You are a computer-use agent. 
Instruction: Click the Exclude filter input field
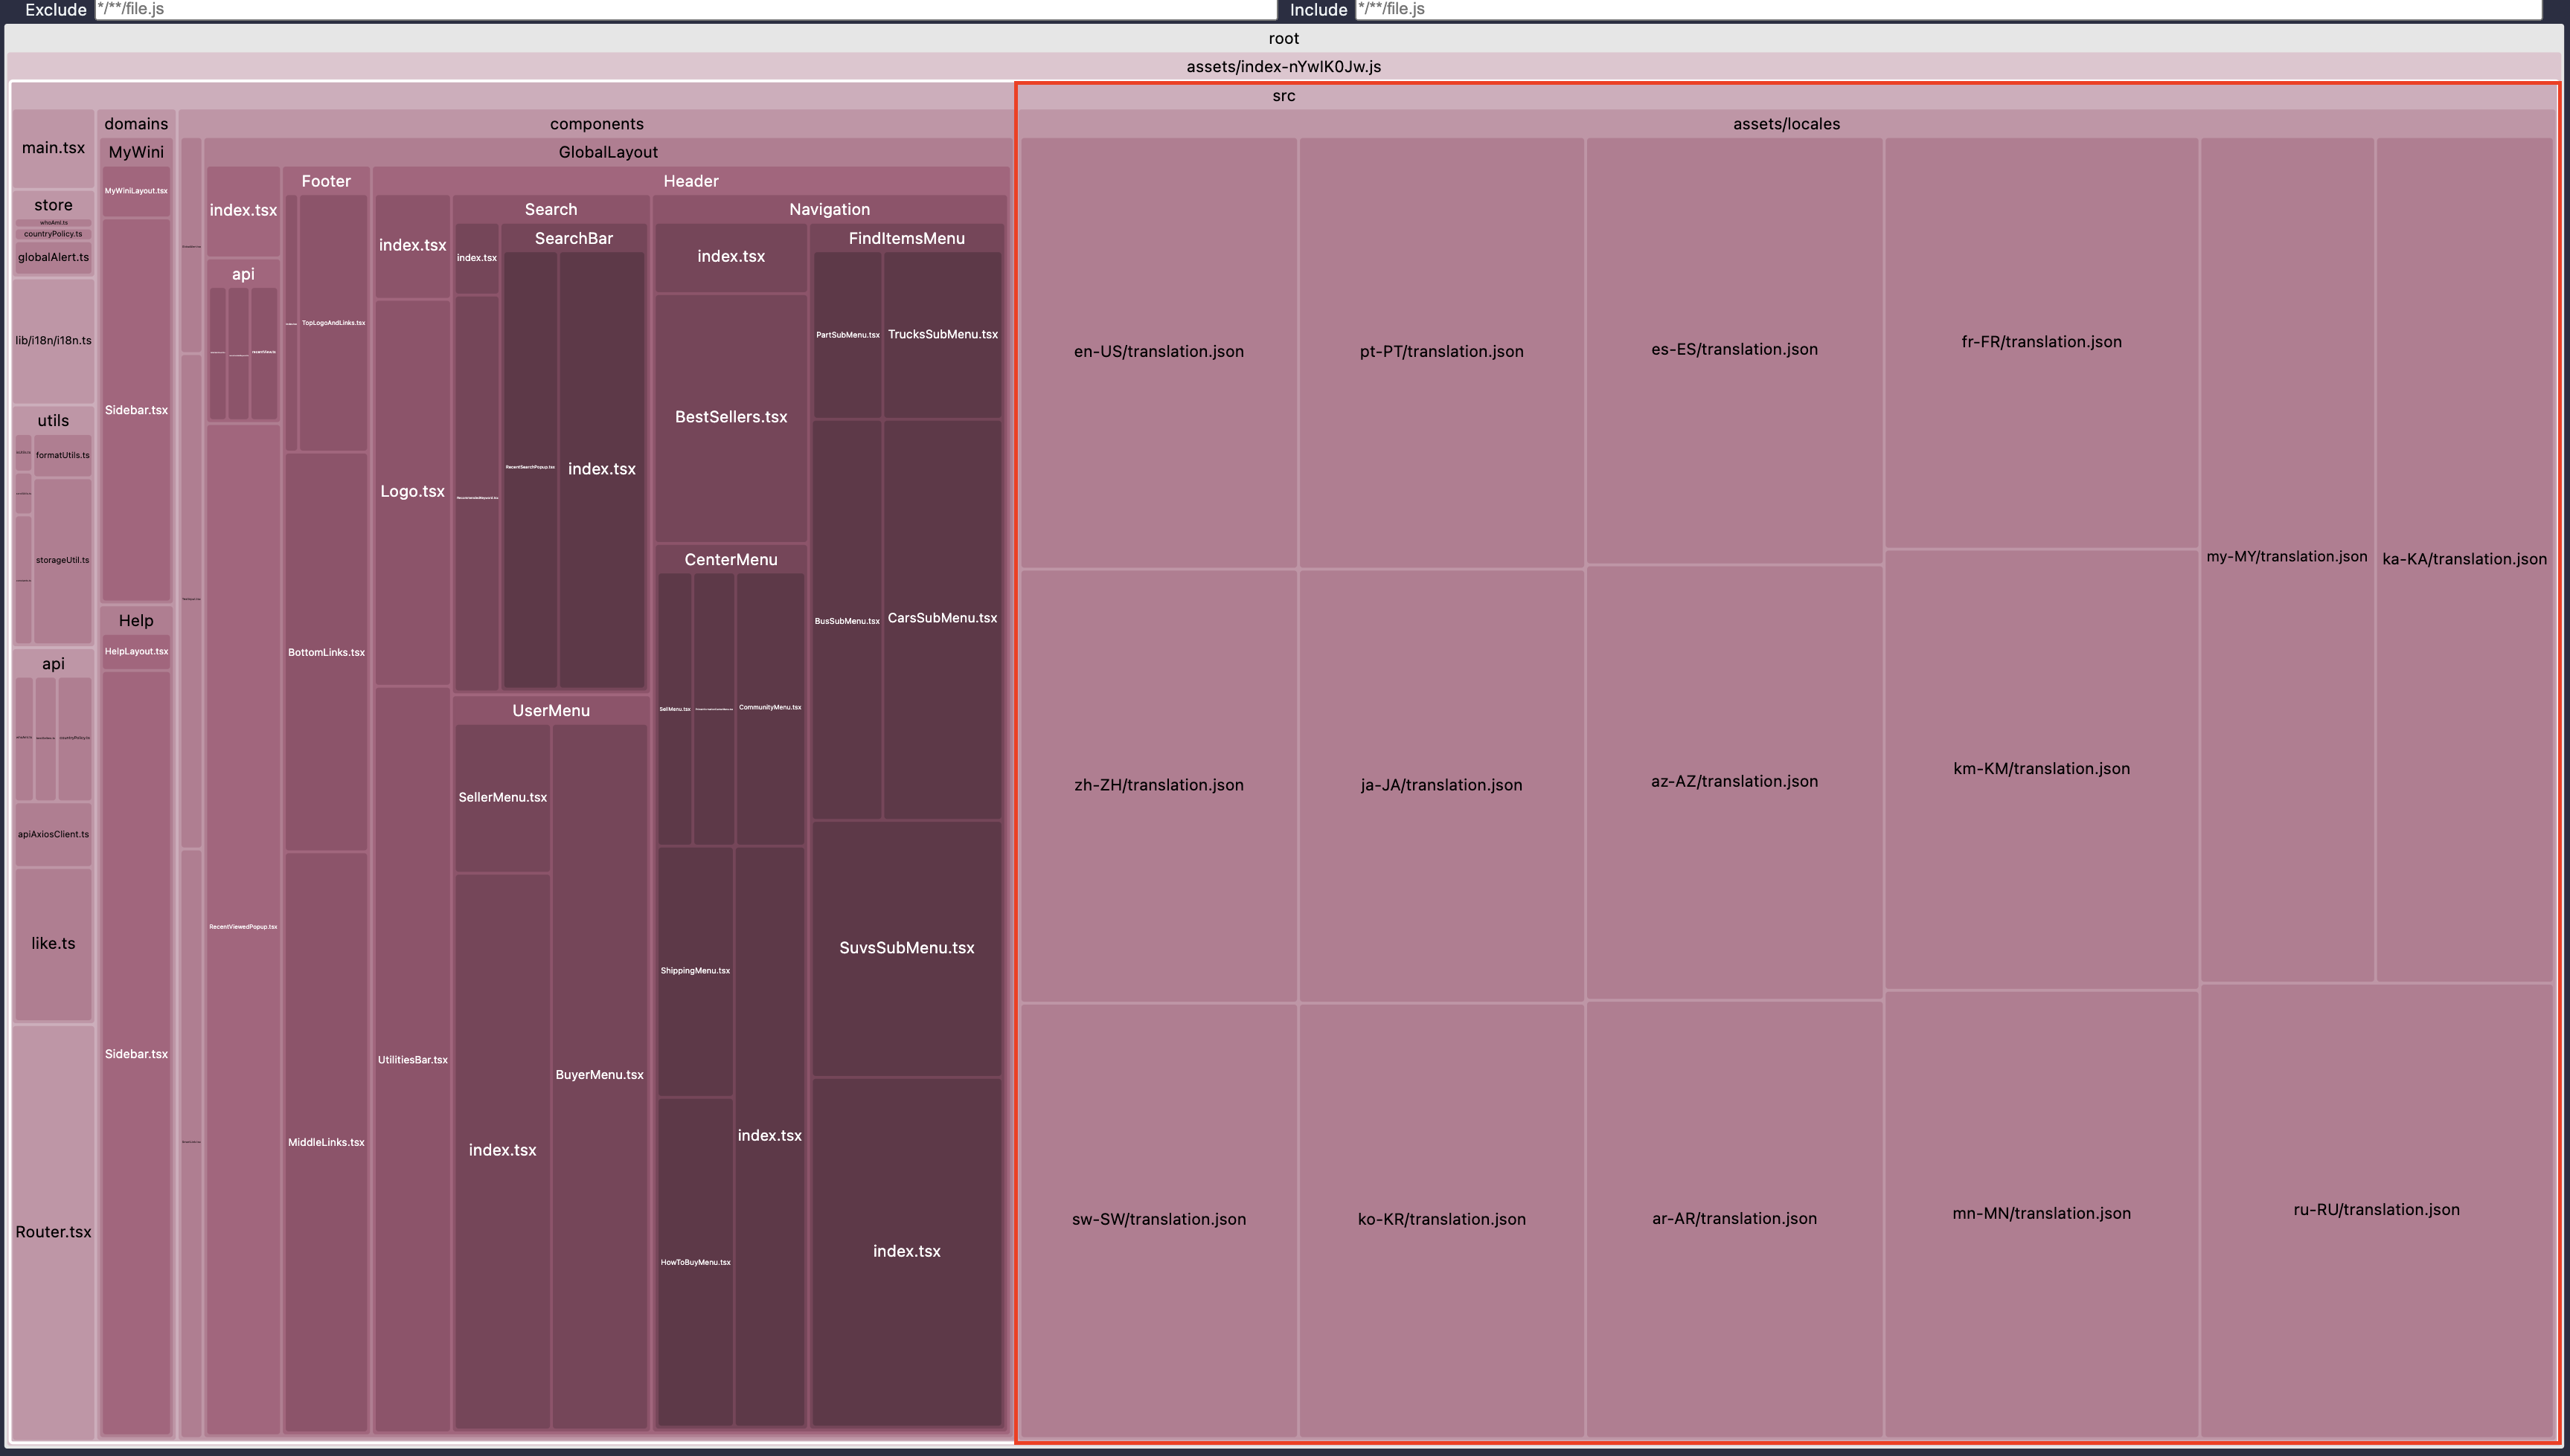[x=685, y=9]
